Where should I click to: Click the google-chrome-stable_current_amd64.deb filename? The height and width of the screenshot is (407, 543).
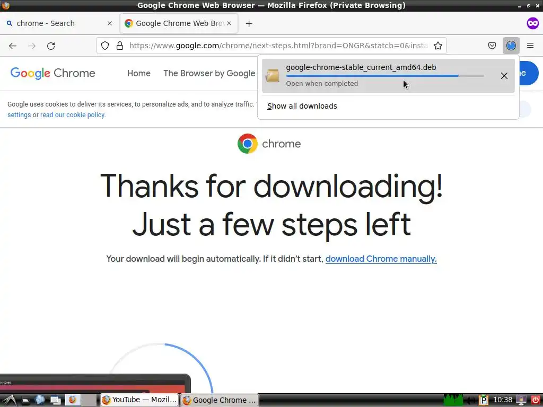pos(361,67)
